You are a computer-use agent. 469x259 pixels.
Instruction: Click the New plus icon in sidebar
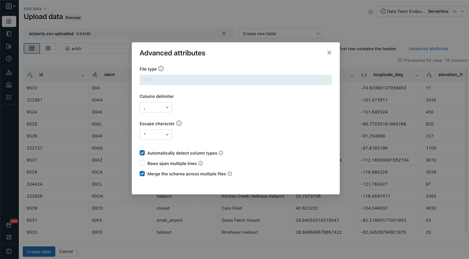(9, 21)
